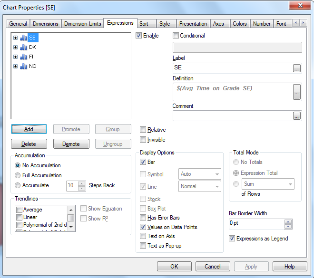The image size is (314, 278).
Task: Switch to the Dimension Limits tab
Action: coord(82,24)
